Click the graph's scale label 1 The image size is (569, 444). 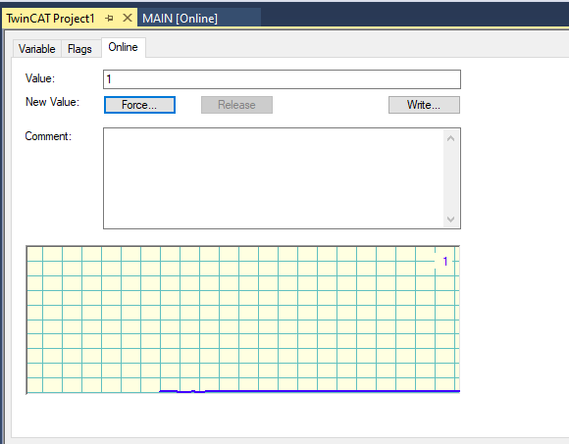pos(445,261)
